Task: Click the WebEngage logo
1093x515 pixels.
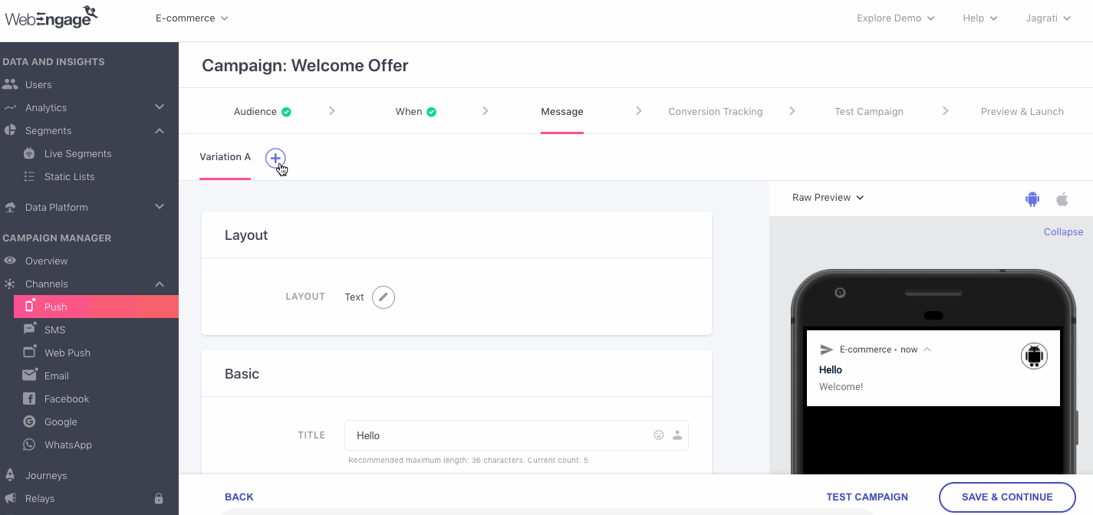Action: tap(51, 18)
